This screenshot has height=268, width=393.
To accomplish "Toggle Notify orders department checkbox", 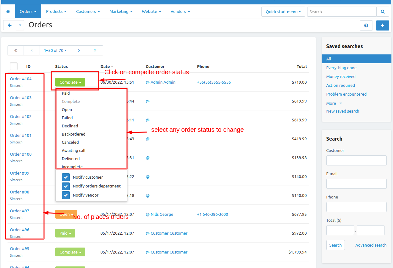I will tap(66, 186).
